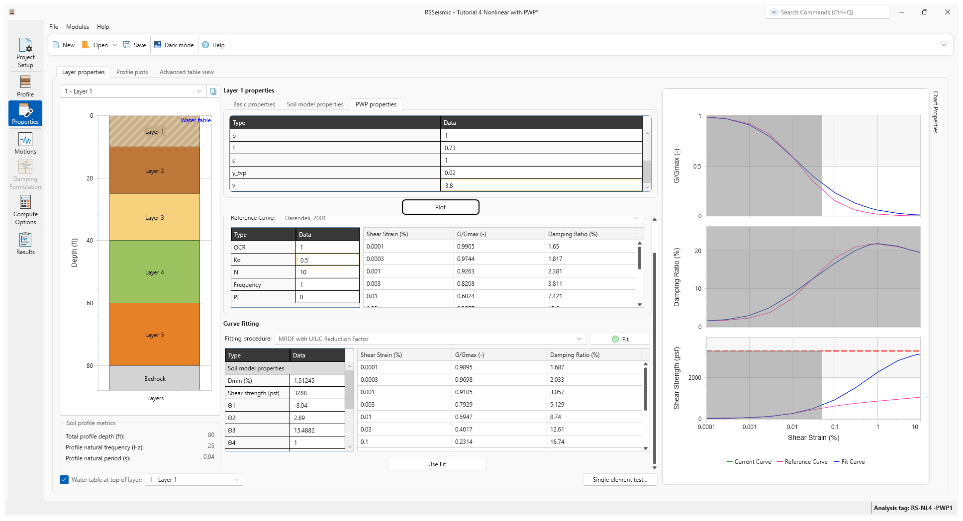This screenshot has height=521, width=963.
Task: Go to the Profile section icon
Action: [25, 86]
